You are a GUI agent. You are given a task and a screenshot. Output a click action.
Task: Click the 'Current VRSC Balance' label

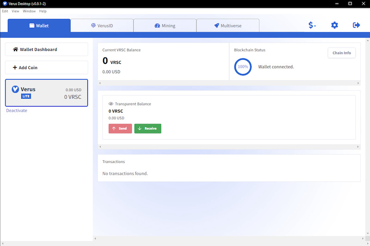click(x=121, y=50)
